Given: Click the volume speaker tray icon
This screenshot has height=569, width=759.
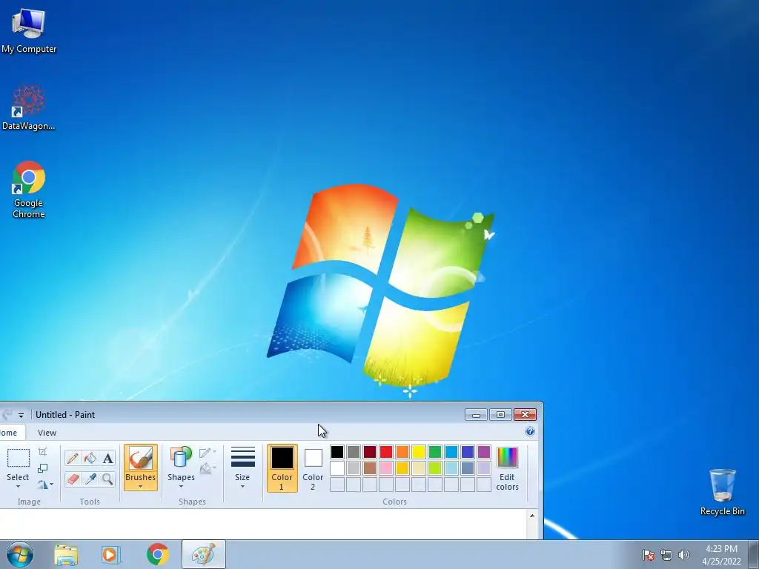Looking at the screenshot, I should point(683,555).
